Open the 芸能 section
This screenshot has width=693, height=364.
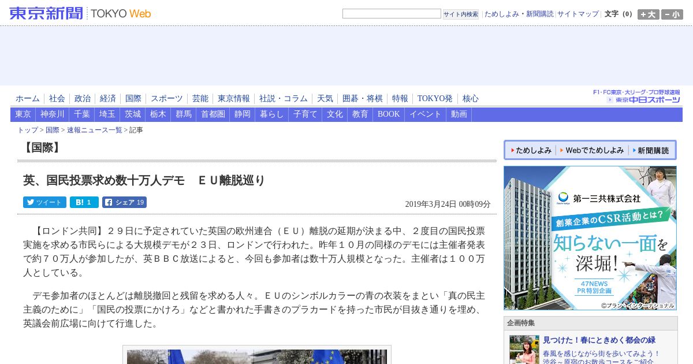[200, 99]
